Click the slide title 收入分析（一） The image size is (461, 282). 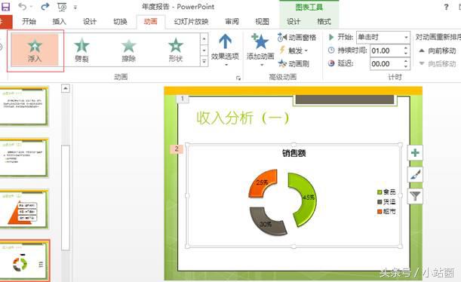click(243, 118)
